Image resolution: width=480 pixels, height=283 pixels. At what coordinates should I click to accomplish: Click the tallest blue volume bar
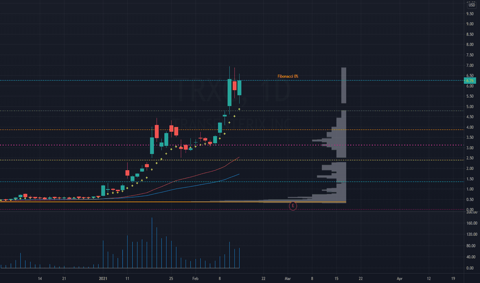pos(152,243)
